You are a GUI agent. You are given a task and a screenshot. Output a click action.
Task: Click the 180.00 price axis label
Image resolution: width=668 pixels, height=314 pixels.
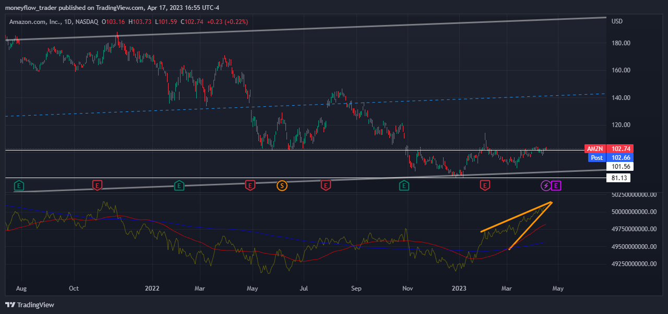tap(621, 43)
